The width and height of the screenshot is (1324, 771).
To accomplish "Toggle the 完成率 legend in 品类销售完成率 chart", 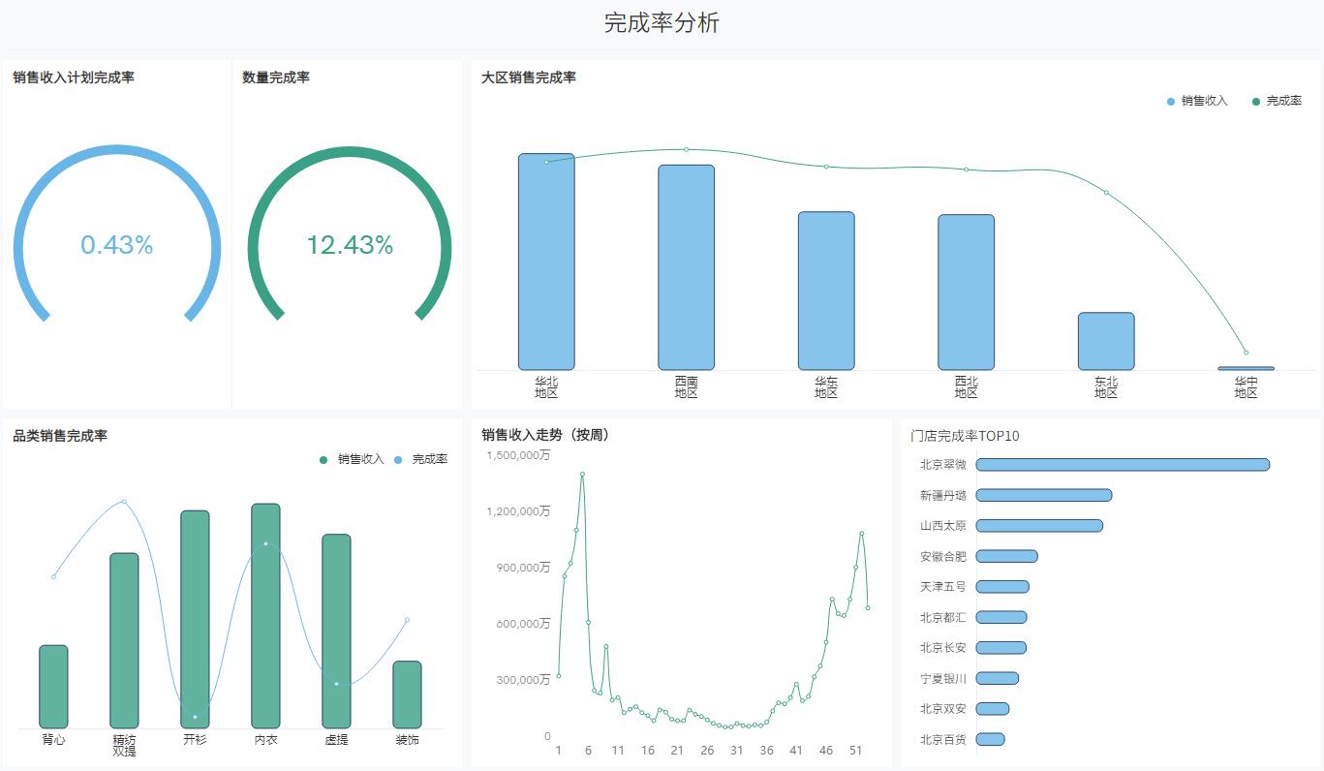I will coord(429,459).
